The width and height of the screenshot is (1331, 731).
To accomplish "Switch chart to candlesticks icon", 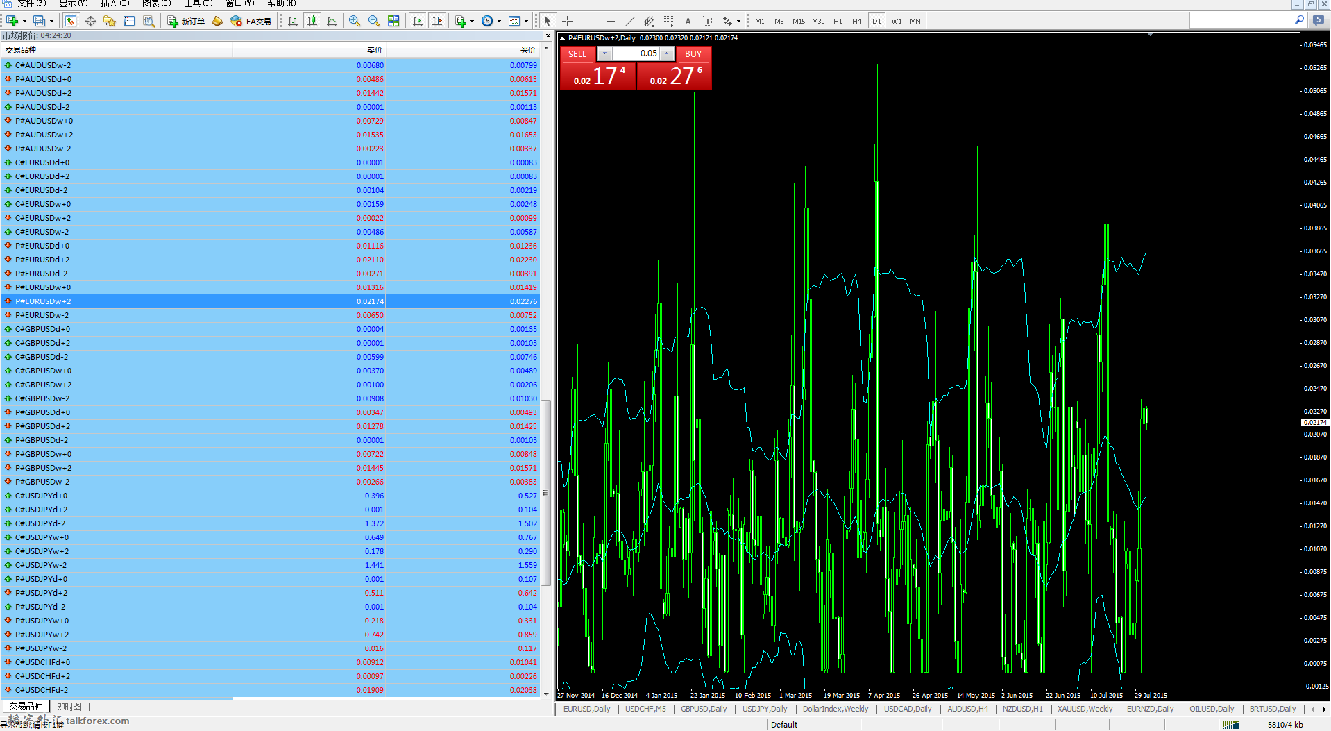I will (x=312, y=21).
